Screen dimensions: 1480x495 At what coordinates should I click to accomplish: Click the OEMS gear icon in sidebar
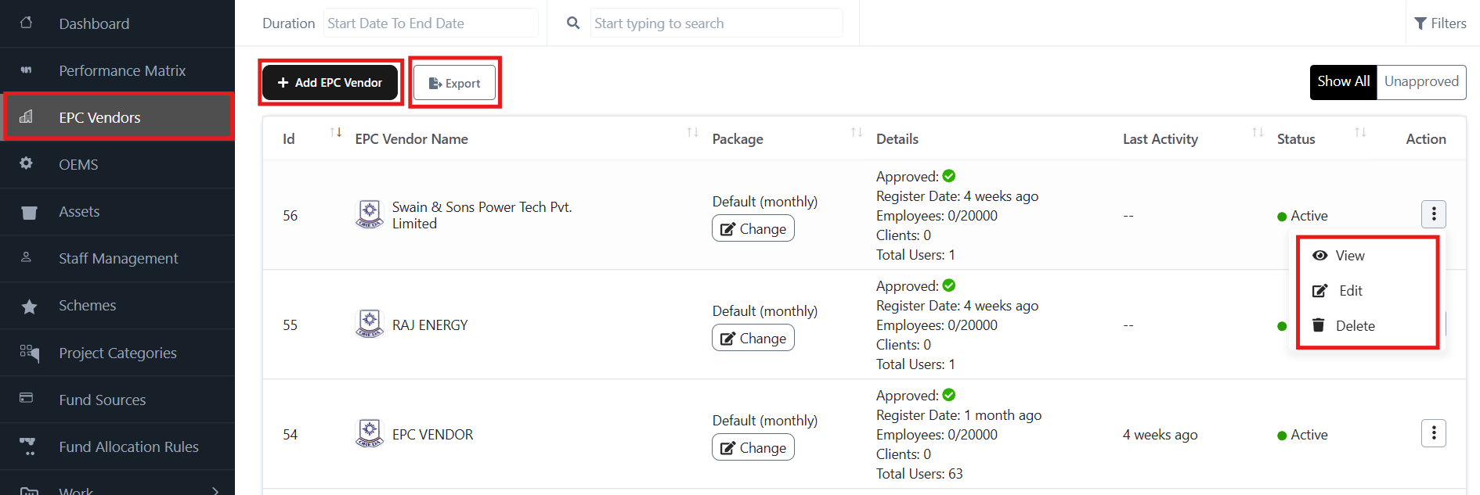point(27,163)
